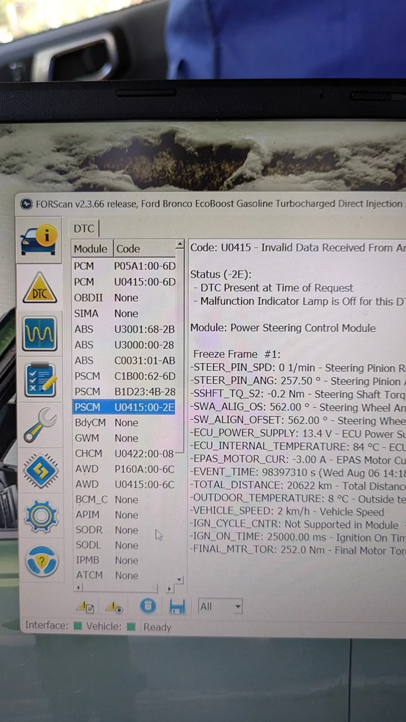406x722 pixels.
Task: Select the DTC tab
Action: (x=84, y=228)
